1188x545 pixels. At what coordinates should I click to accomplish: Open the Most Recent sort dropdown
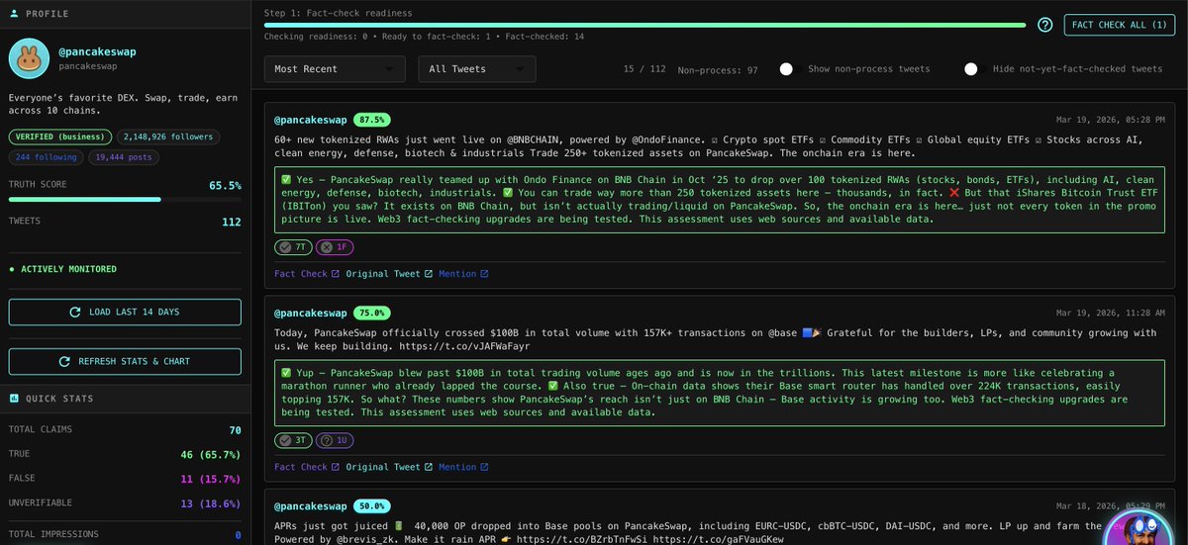335,69
